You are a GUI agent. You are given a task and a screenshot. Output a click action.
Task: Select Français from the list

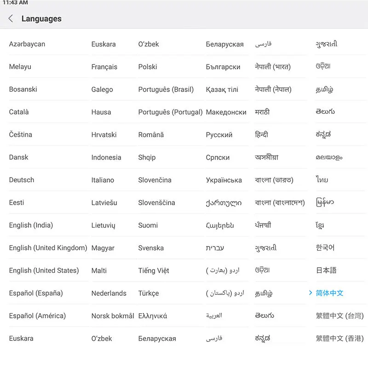click(103, 67)
